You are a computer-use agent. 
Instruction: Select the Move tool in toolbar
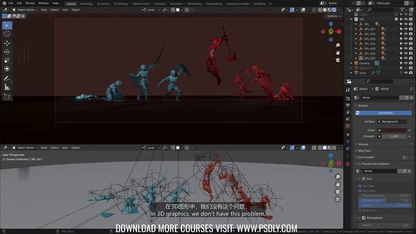(x=7, y=44)
